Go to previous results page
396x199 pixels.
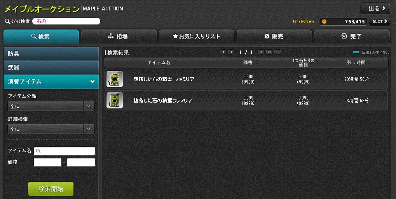(x=231, y=52)
